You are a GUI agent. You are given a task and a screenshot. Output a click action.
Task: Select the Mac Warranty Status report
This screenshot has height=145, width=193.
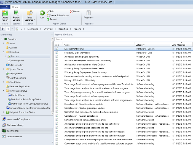click(123, 49)
